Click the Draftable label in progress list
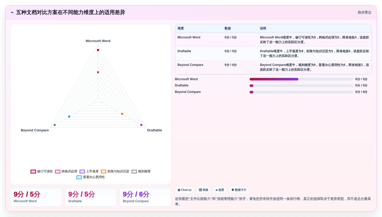Screen dimensions: 382x217 (x=182, y=85)
